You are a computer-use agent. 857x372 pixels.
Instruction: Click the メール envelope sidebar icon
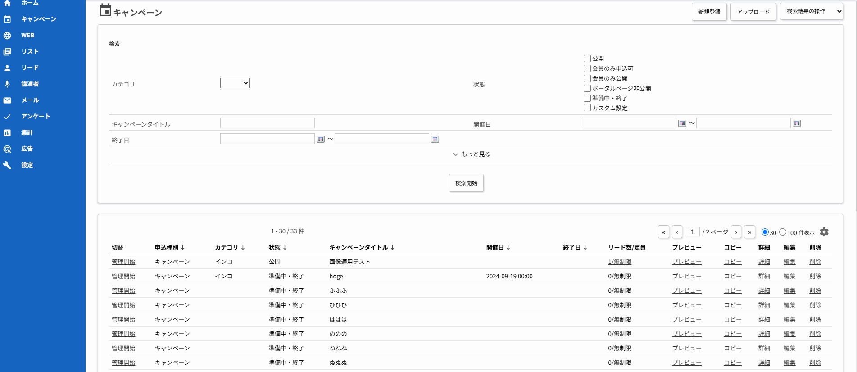pyautogui.click(x=7, y=100)
